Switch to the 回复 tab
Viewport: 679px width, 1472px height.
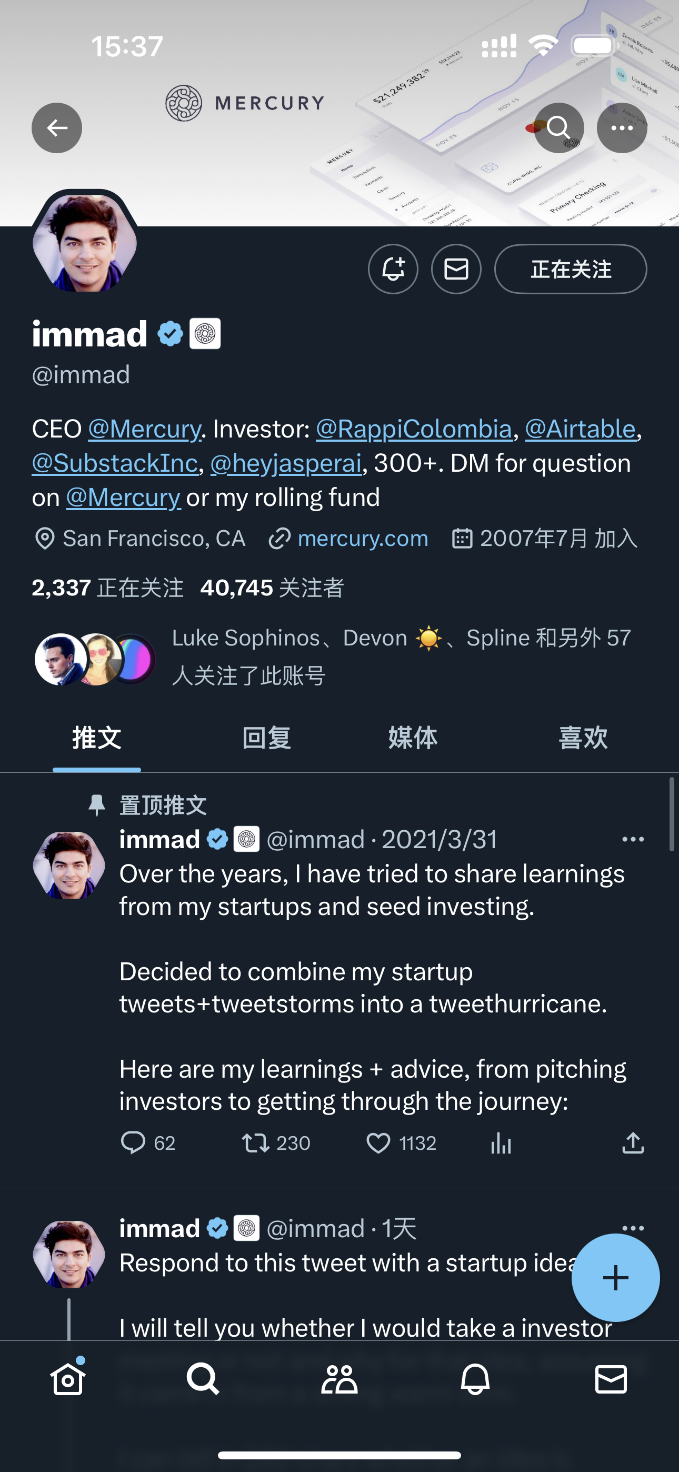coord(266,738)
